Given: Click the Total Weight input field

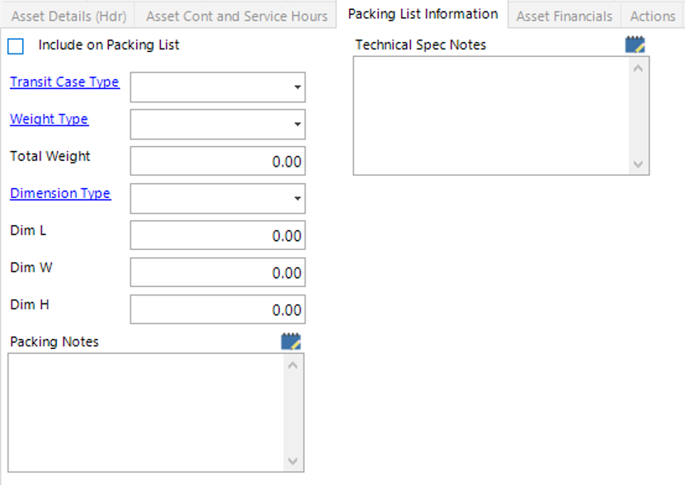Looking at the screenshot, I should tap(218, 162).
